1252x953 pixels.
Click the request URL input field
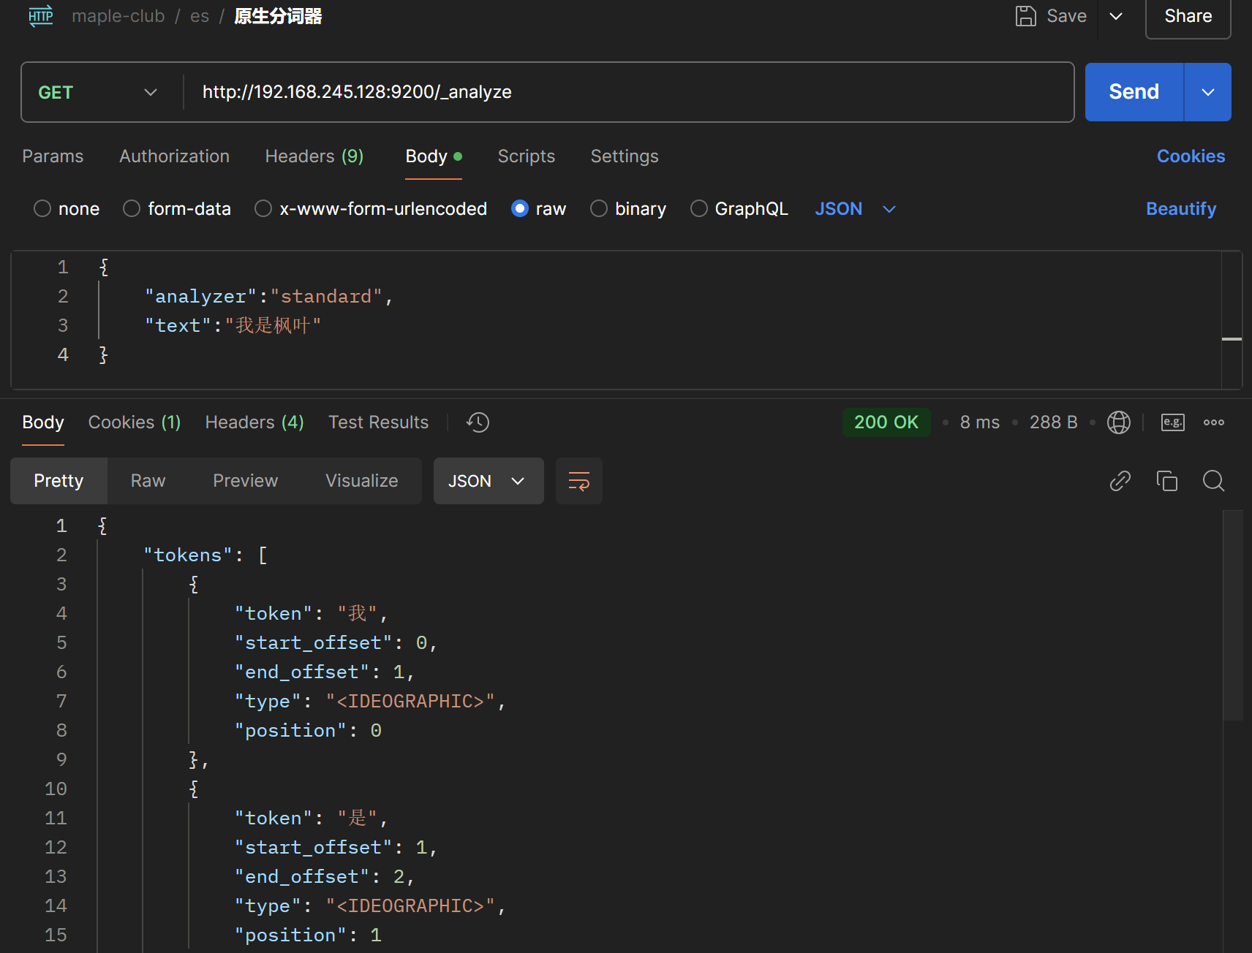point(628,92)
